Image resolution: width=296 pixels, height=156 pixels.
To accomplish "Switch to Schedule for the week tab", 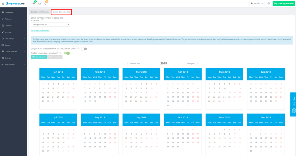I will (x=40, y=12).
